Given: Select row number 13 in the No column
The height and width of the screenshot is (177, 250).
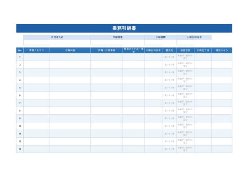Looking at the screenshot, I should [20, 149].
